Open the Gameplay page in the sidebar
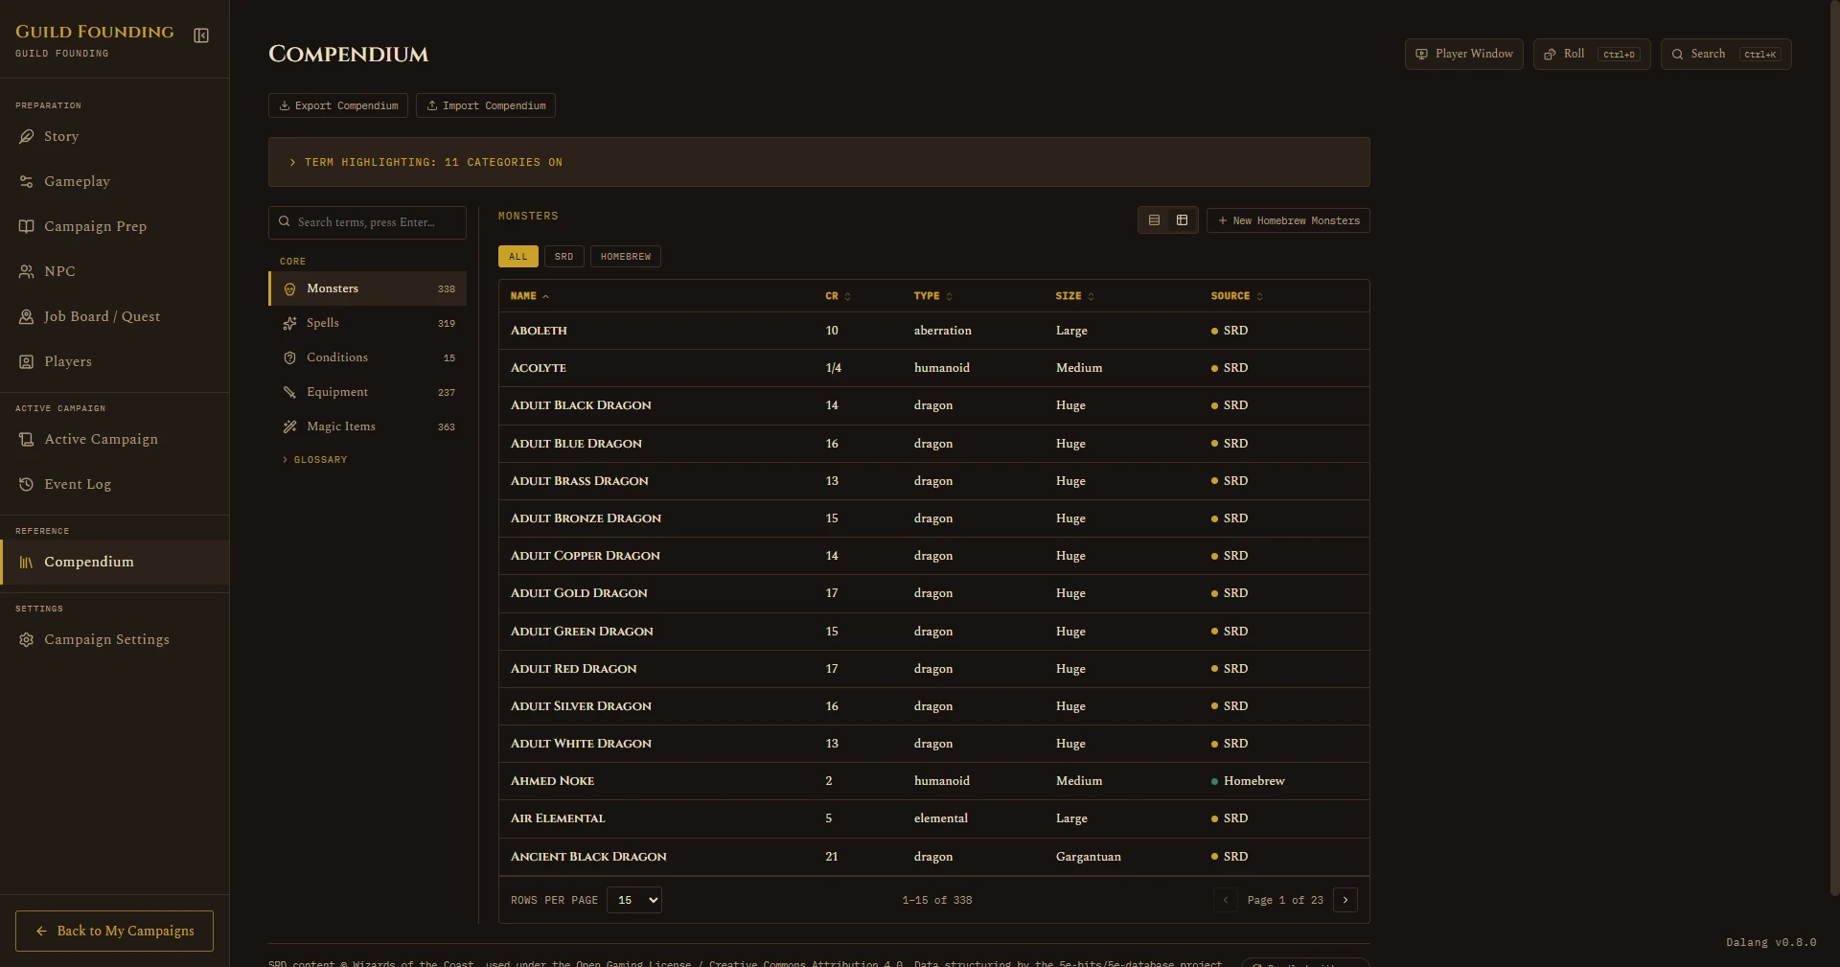Screen dimensions: 1840x967 coord(114,181)
